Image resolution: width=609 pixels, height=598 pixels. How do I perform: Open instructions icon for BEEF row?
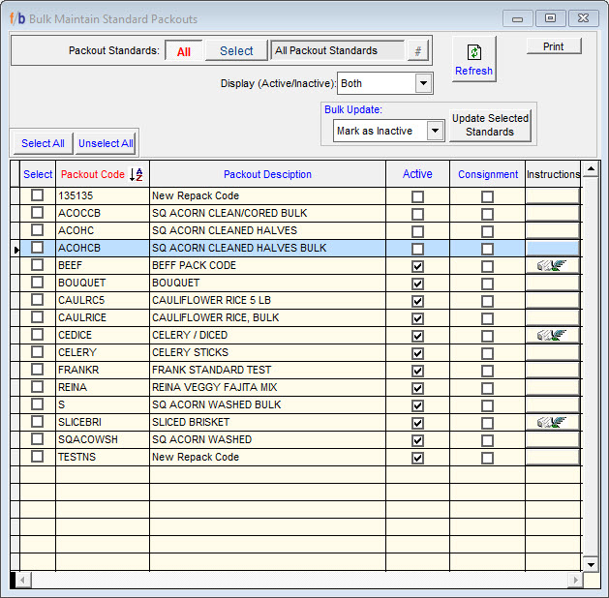552,265
